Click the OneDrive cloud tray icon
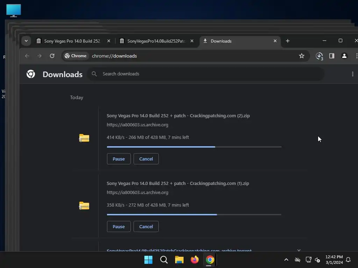Viewport: 358px width, 268px height. tap(297, 260)
